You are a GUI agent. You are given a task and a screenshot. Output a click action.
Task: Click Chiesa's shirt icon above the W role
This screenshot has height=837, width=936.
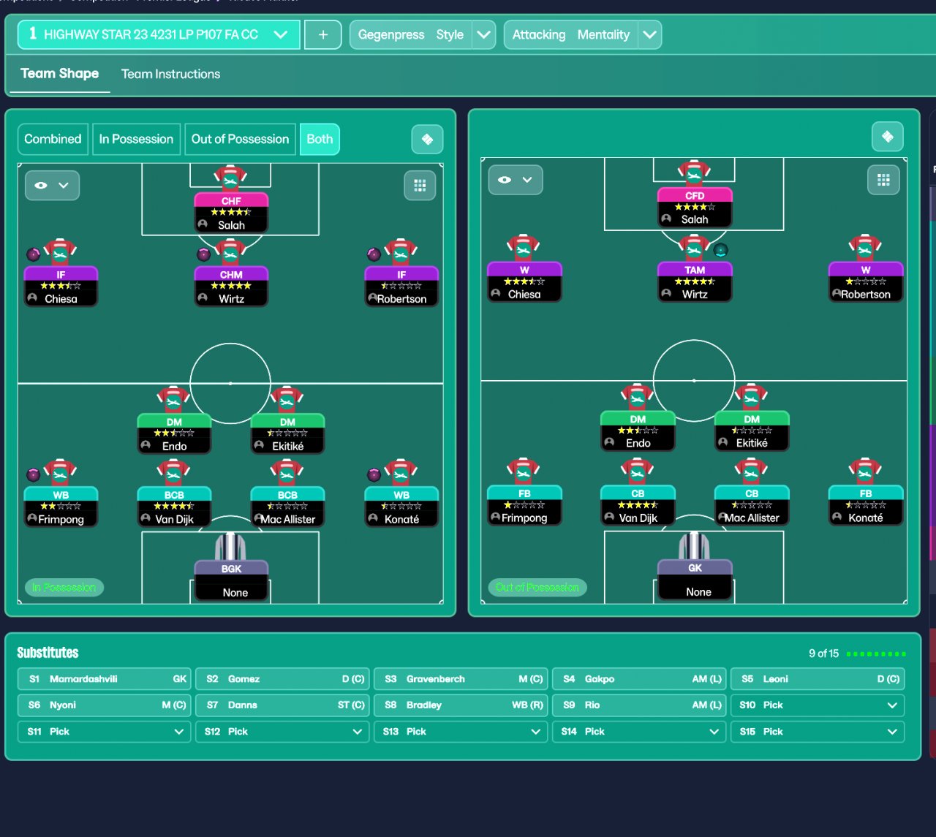pyautogui.click(x=524, y=248)
